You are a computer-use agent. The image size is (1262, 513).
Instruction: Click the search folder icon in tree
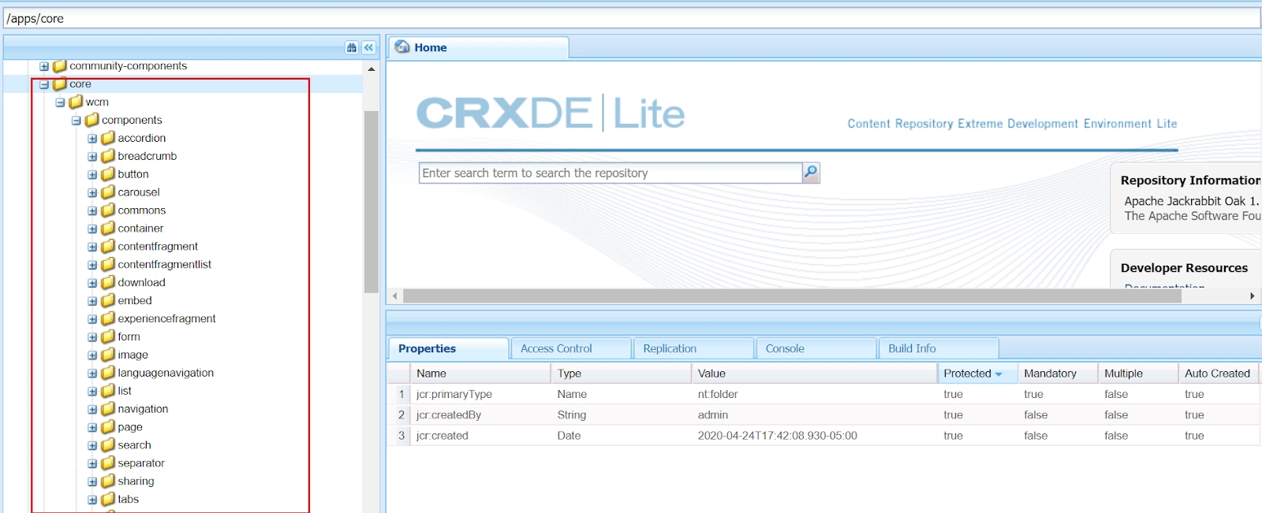tap(108, 445)
